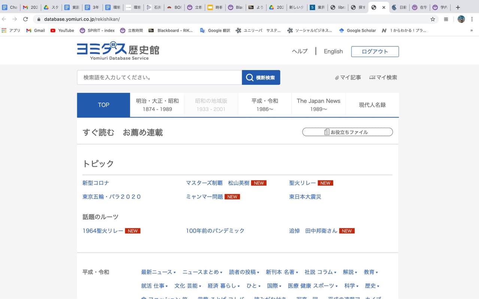This screenshot has width=479, height=299.
Task: Select the 明治・大正・昭和 1874-1989 tab
Action: (x=157, y=105)
